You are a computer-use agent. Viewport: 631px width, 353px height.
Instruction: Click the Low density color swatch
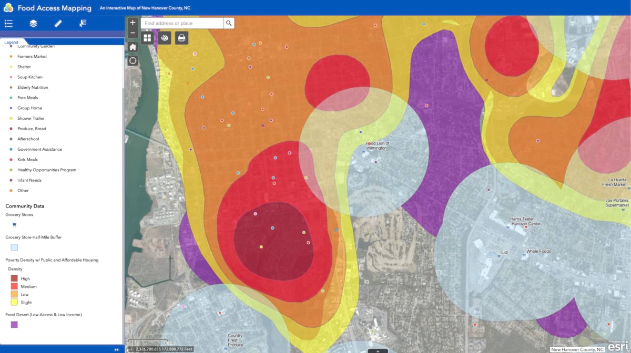(x=14, y=294)
